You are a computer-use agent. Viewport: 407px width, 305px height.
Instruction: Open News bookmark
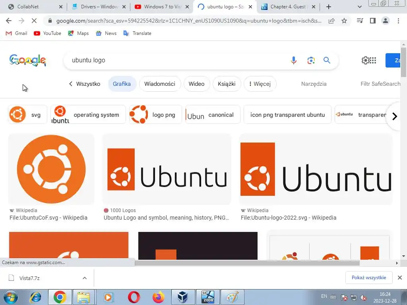106,33
